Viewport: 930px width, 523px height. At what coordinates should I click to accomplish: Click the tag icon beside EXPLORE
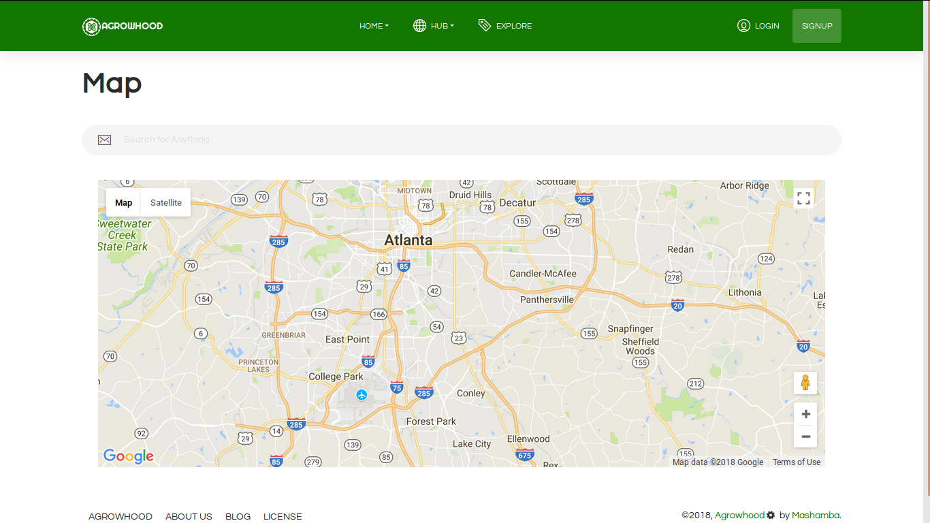pyautogui.click(x=485, y=25)
